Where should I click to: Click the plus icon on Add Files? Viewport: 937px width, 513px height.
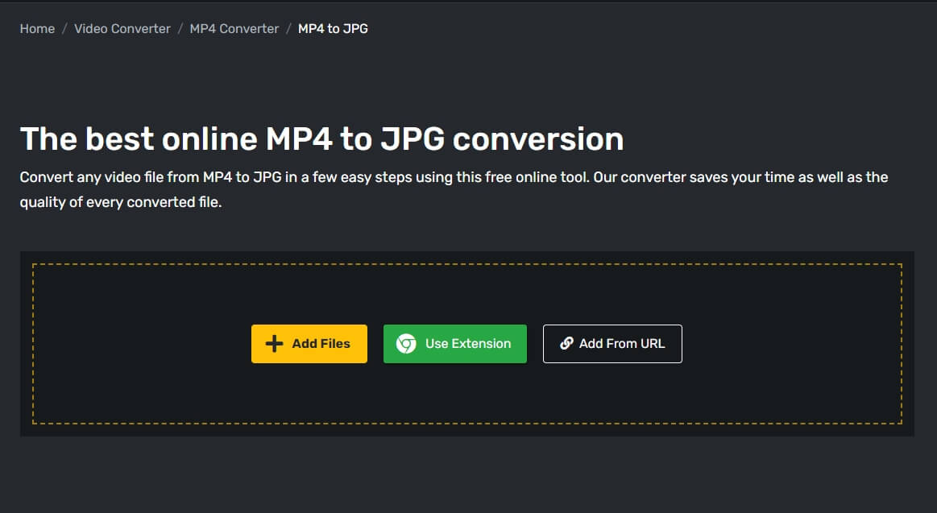(274, 343)
